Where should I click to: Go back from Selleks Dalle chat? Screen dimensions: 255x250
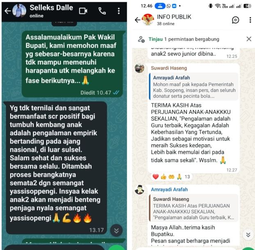point(7,11)
